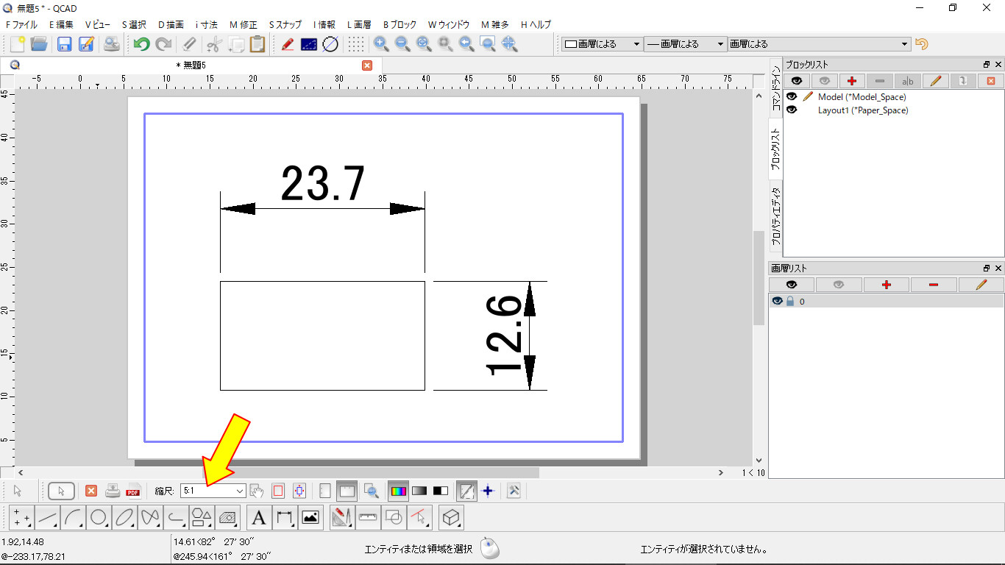The image size is (1005, 565).
Task: Open the color 画層による dropdown
Action: pos(603,44)
